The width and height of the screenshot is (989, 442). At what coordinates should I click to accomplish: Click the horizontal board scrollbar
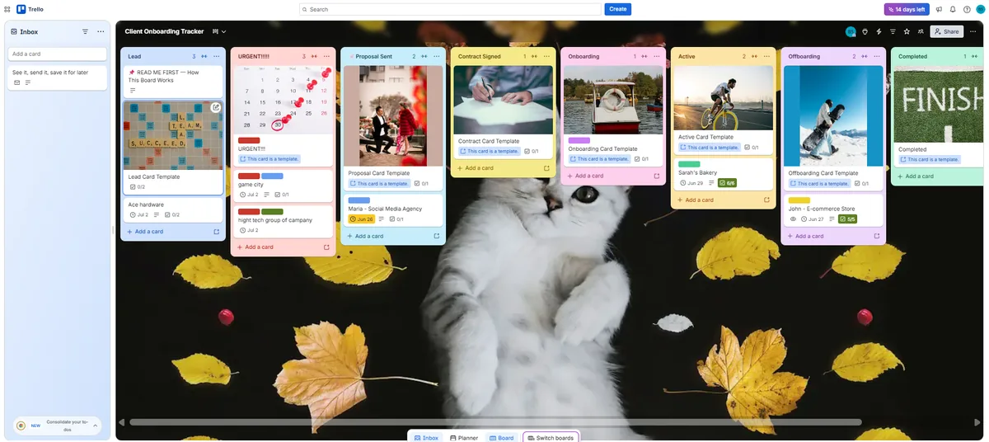click(494, 422)
